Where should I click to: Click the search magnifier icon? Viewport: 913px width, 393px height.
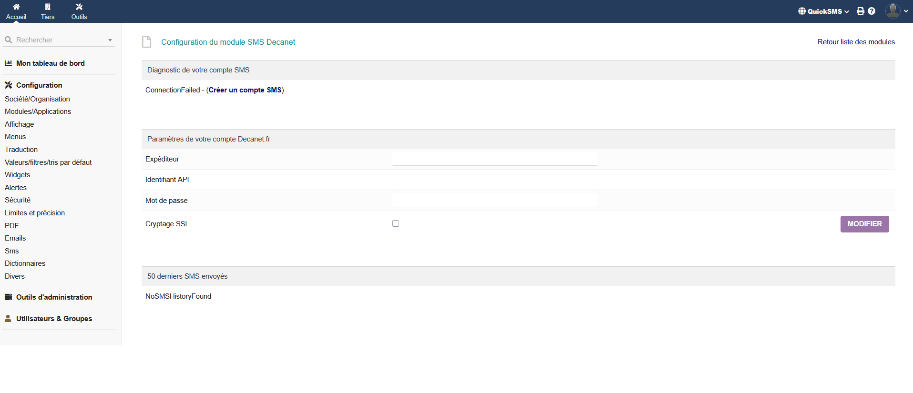click(x=9, y=40)
